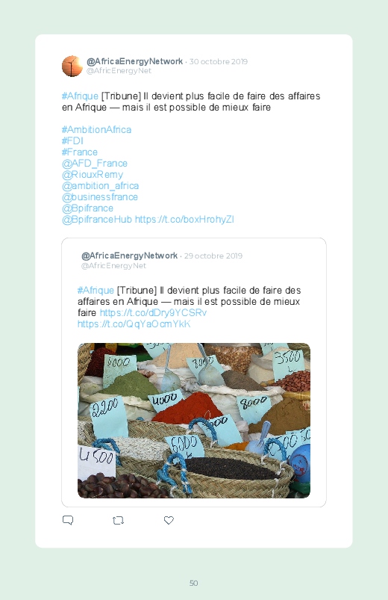
Task: Visit the @RiouxRemy mention
Action: point(93,175)
